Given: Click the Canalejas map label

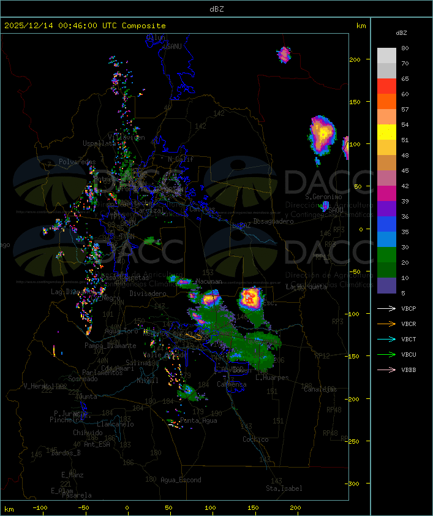Looking at the screenshot, I should (320, 389).
